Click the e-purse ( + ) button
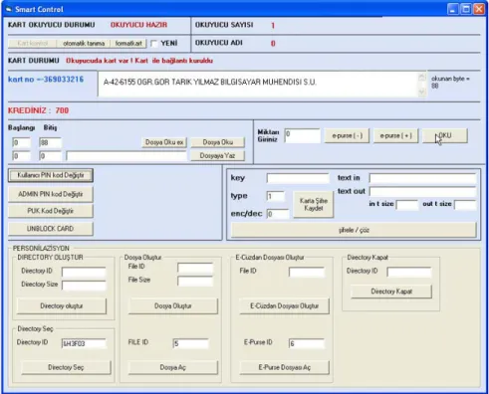 click(x=396, y=135)
